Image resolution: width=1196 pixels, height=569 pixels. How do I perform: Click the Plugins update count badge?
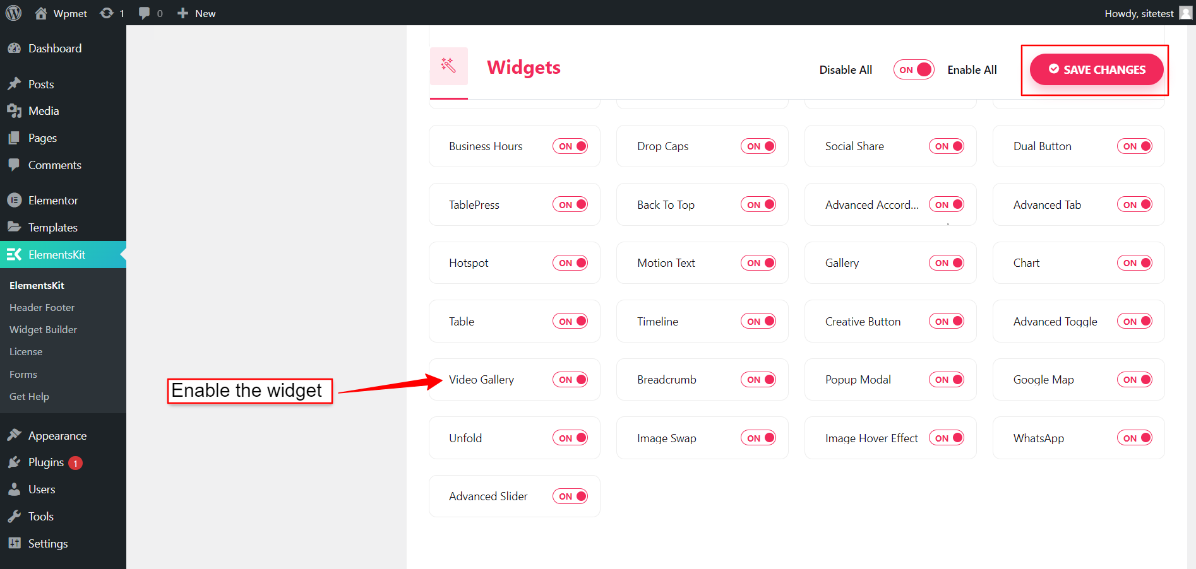point(76,463)
